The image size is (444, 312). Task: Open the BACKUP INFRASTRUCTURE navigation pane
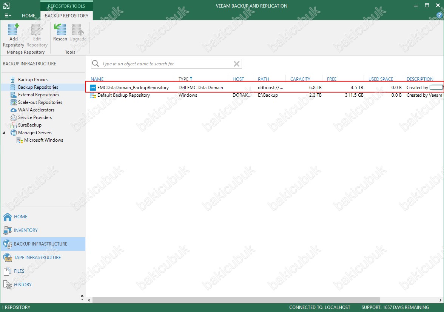(x=43, y=244)
